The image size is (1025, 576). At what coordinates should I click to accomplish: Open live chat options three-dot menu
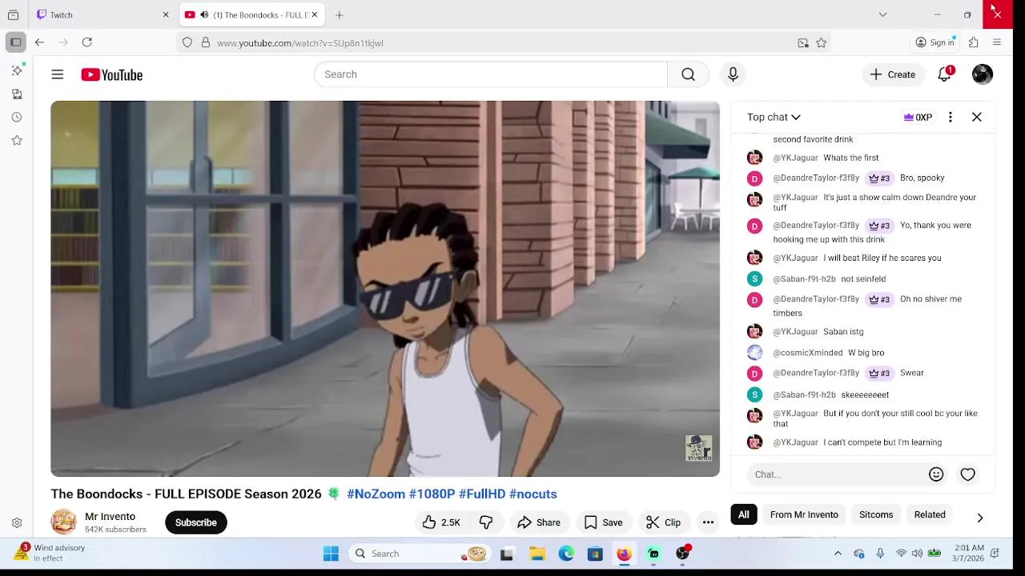[951, 117]
